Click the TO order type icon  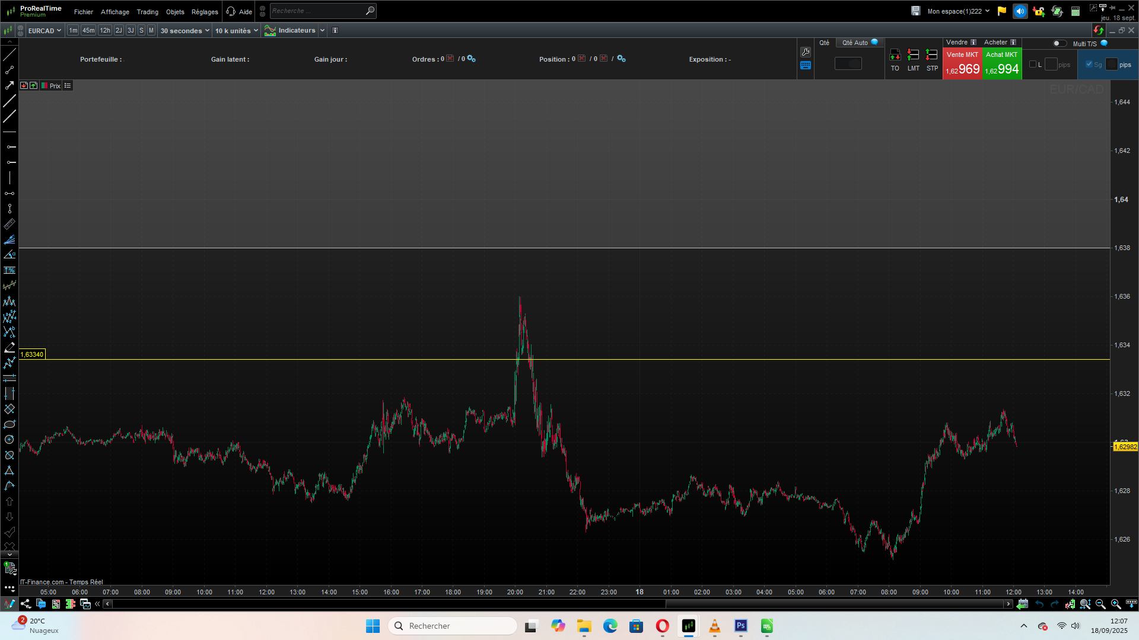pos(895,56)
